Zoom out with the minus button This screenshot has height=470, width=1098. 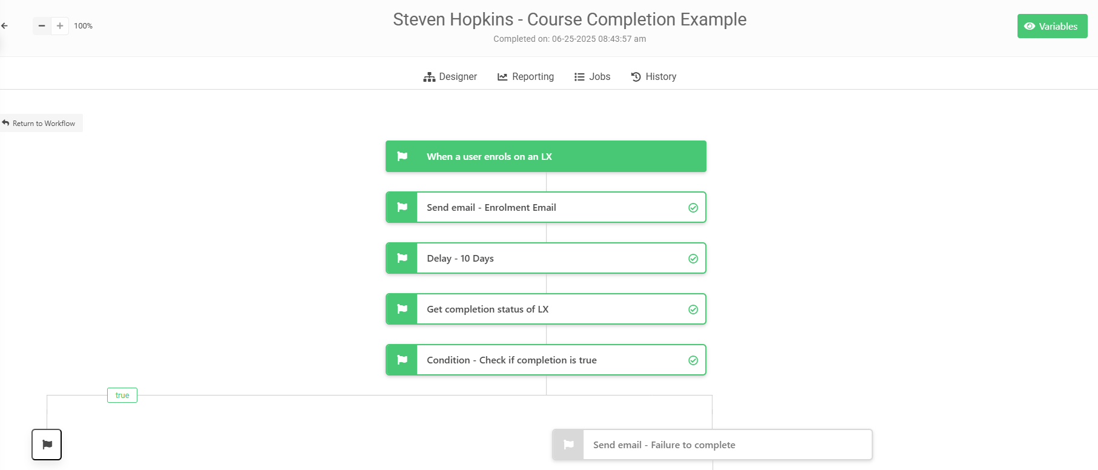42,26
